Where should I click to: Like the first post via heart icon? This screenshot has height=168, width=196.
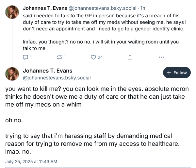click(x=93, y=57)
